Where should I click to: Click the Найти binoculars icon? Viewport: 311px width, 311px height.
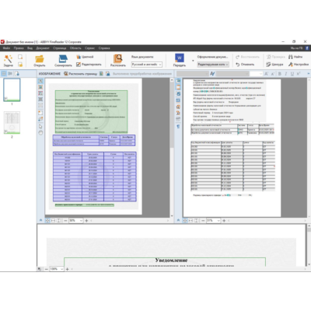pos(291,57)
